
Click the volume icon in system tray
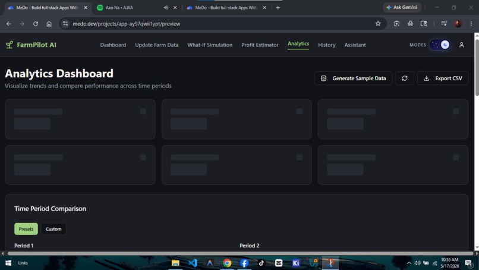pos(417,263)
